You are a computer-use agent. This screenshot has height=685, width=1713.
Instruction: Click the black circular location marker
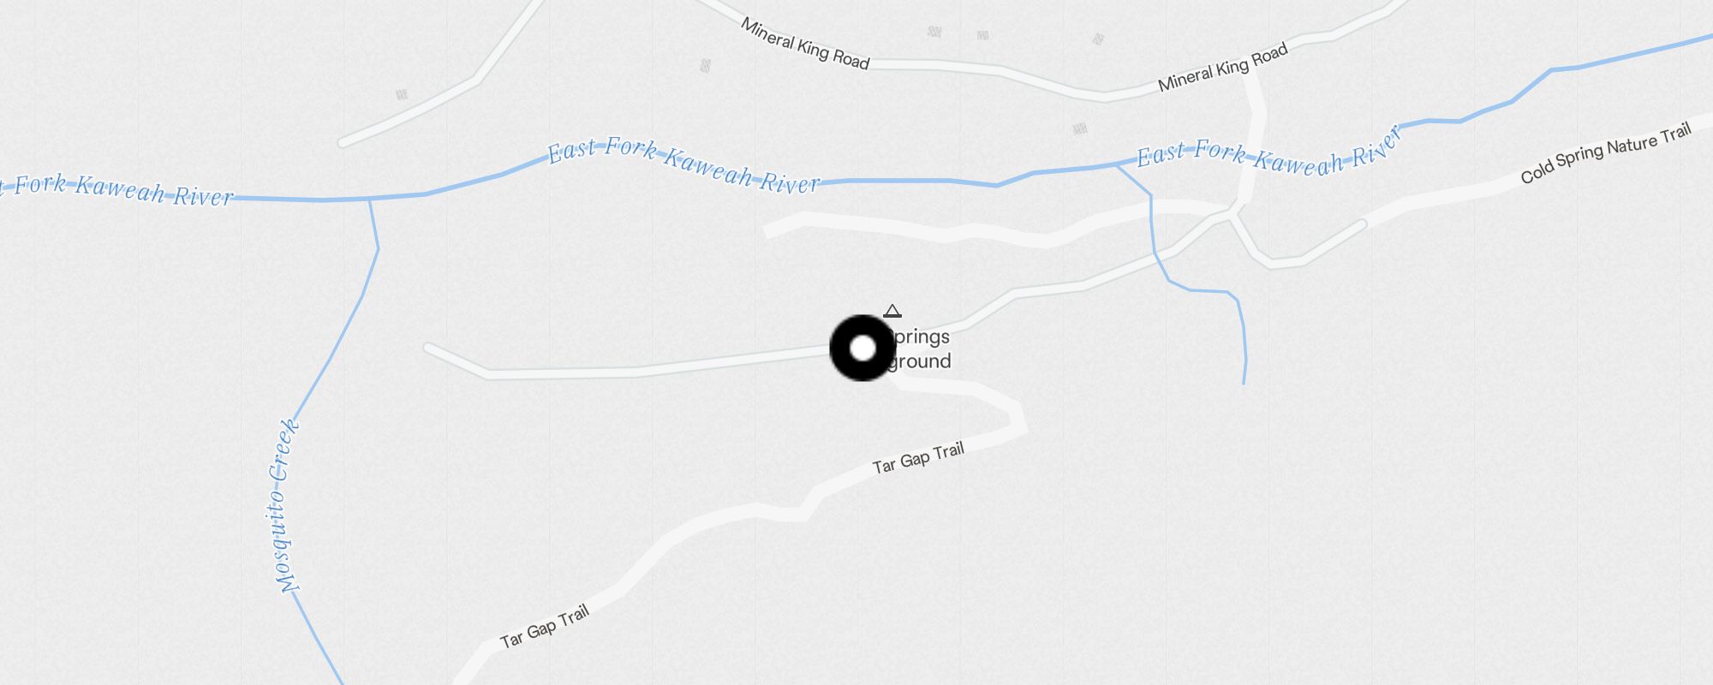click(862, 348)
